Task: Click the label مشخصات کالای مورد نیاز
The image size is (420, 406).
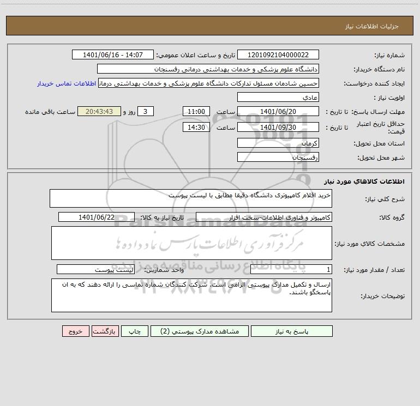Action: click(x=370, y=244)
